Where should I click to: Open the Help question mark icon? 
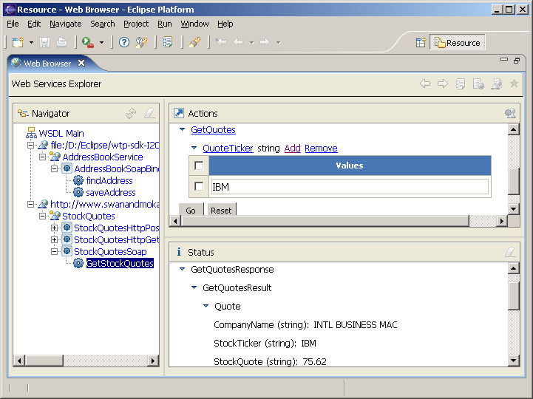pyautogui.click(x=124, y=42)
